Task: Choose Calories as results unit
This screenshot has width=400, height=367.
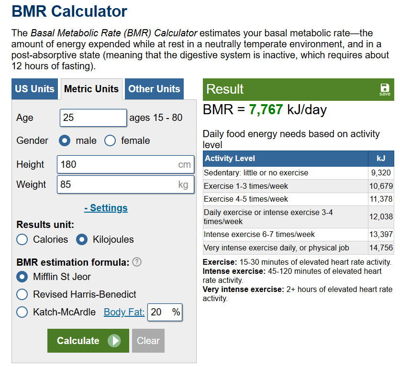Action: [22, 239]
